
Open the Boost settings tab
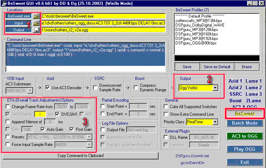point(236,101)
